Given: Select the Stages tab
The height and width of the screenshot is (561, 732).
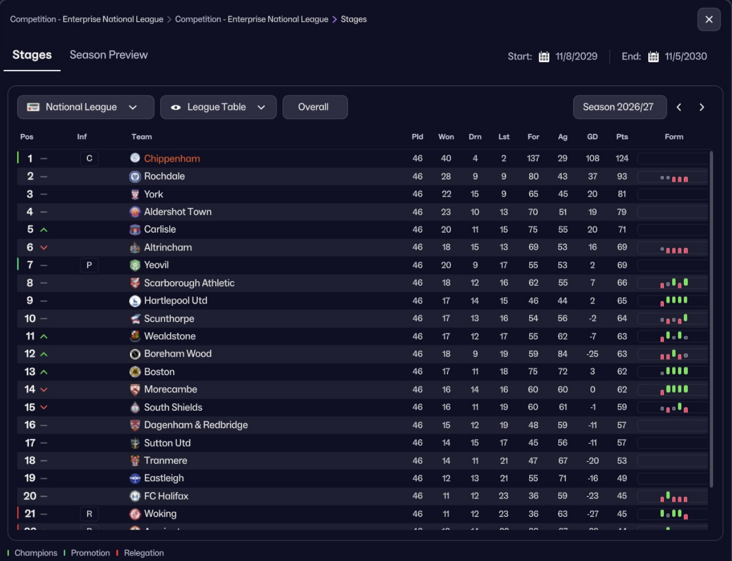Looking at the screenshot, I should coord(32,55).
